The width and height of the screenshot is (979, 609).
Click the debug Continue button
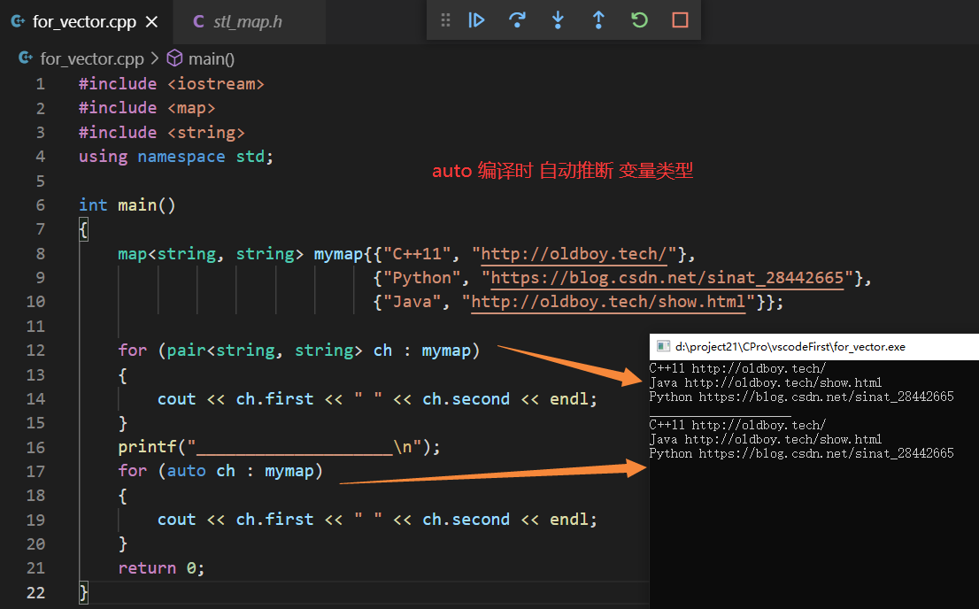(476, 20)
